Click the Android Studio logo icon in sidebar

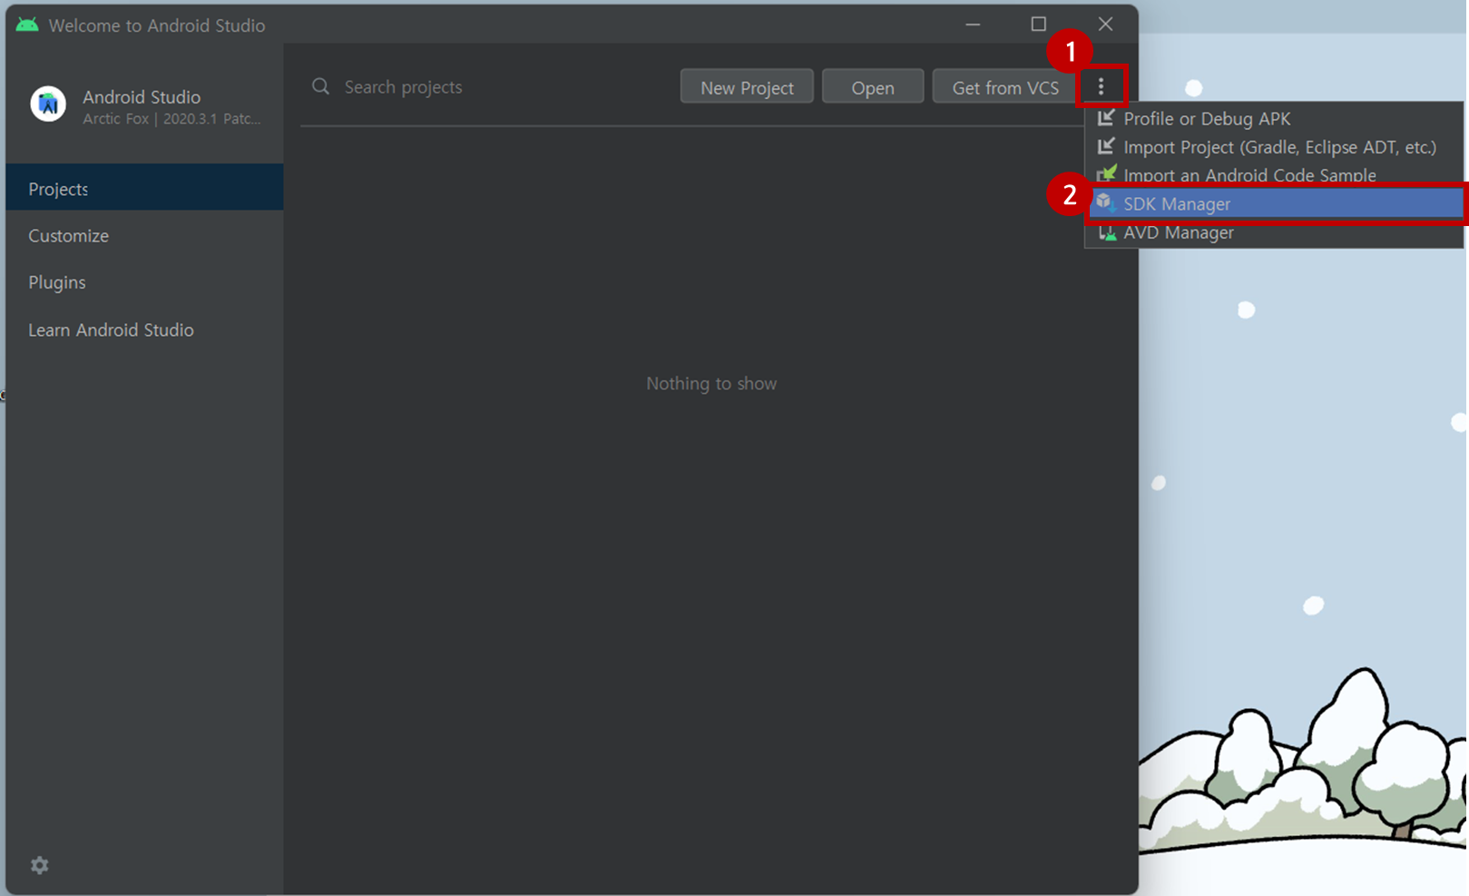[x=48, y=104]
